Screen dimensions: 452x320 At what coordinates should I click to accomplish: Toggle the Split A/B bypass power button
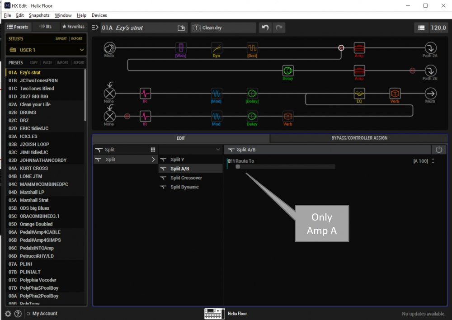438,150
